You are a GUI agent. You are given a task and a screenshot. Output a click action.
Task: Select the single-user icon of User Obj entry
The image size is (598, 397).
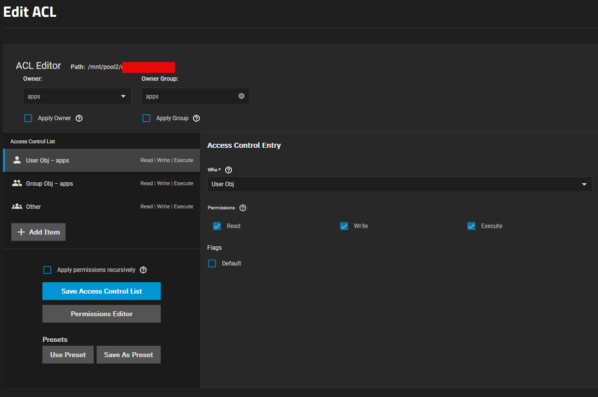pos(17,160)
